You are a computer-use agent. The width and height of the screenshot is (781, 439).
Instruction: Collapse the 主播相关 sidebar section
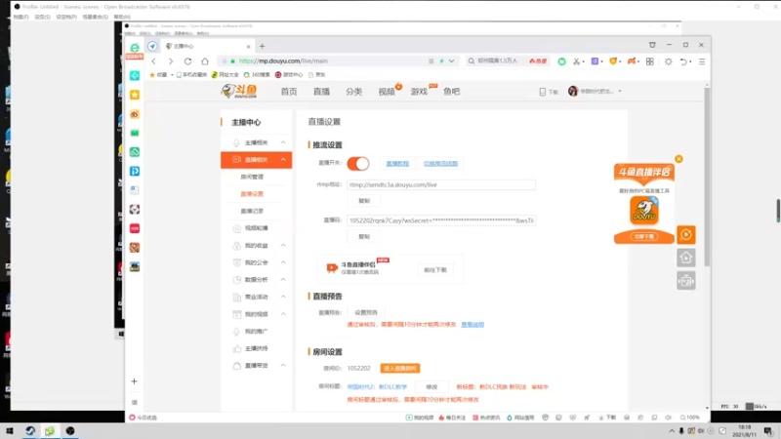point(283,142)
